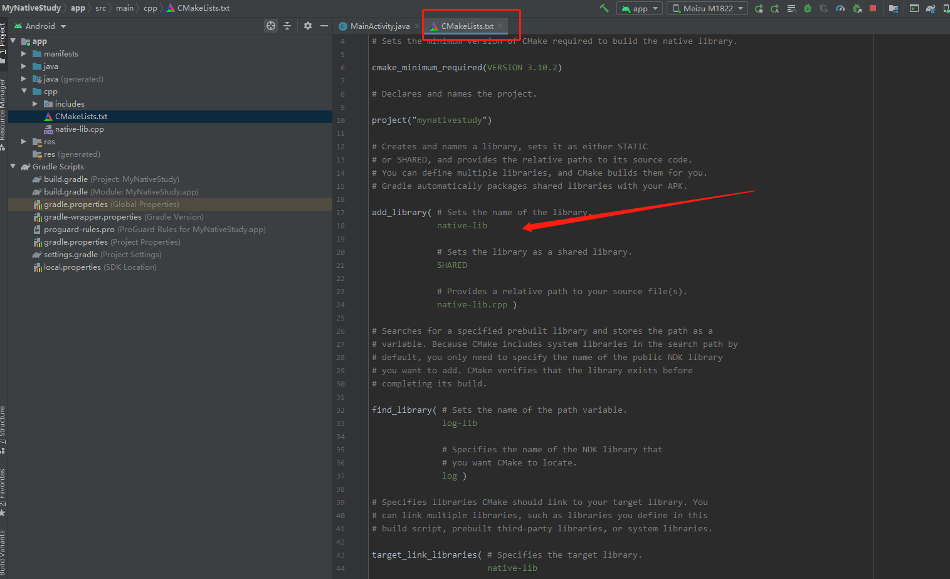
Task: Click cmake_minimum_required line in editor
Action: [x=467, y=67]
